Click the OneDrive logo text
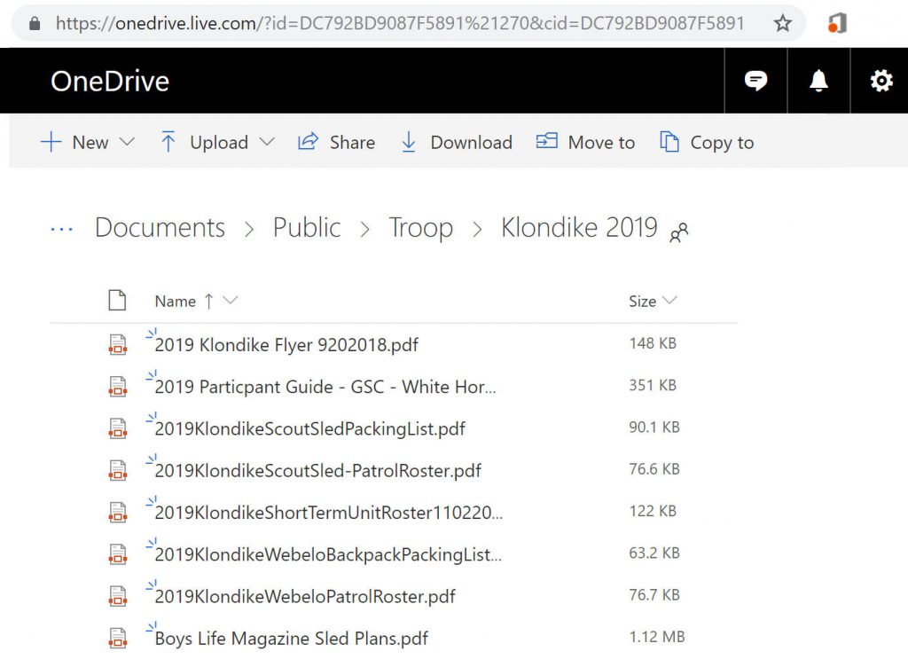 point(109,81)
